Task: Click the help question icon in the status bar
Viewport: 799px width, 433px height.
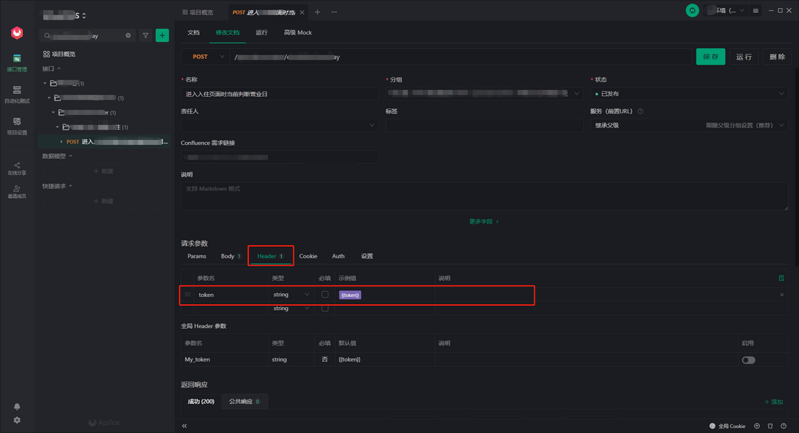Action: 784,426
